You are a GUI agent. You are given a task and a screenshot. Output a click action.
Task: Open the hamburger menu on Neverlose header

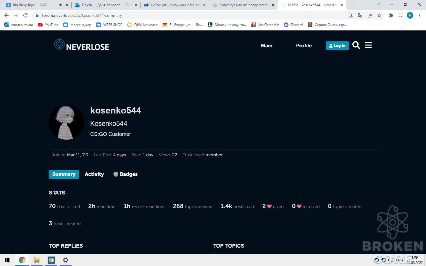368,45
